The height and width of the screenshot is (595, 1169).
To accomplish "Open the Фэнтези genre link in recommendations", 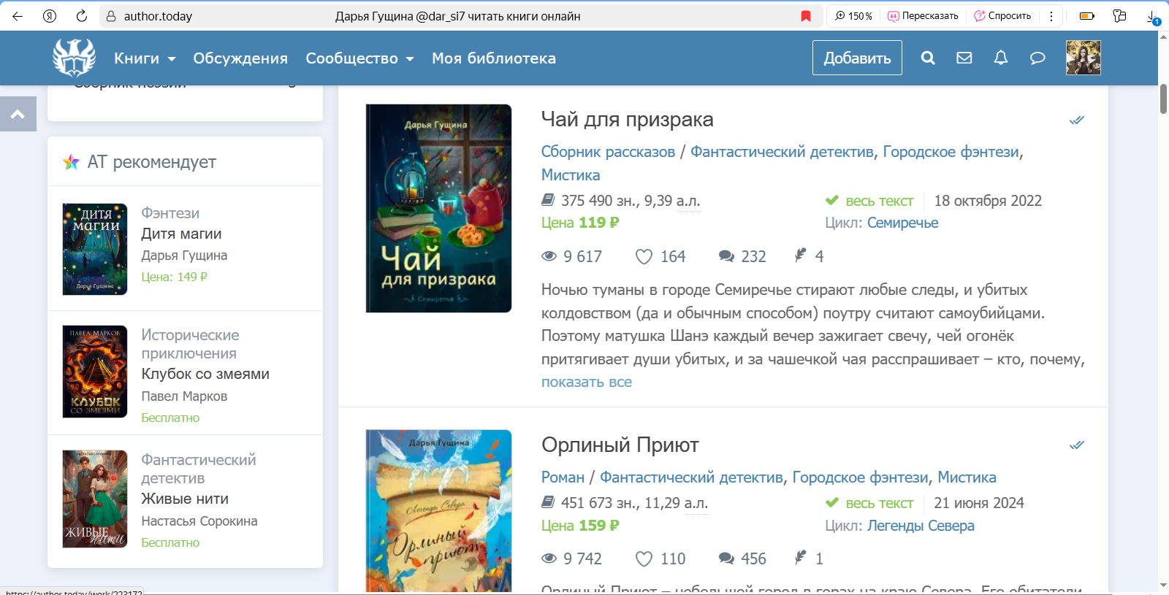I will point(170,213).
